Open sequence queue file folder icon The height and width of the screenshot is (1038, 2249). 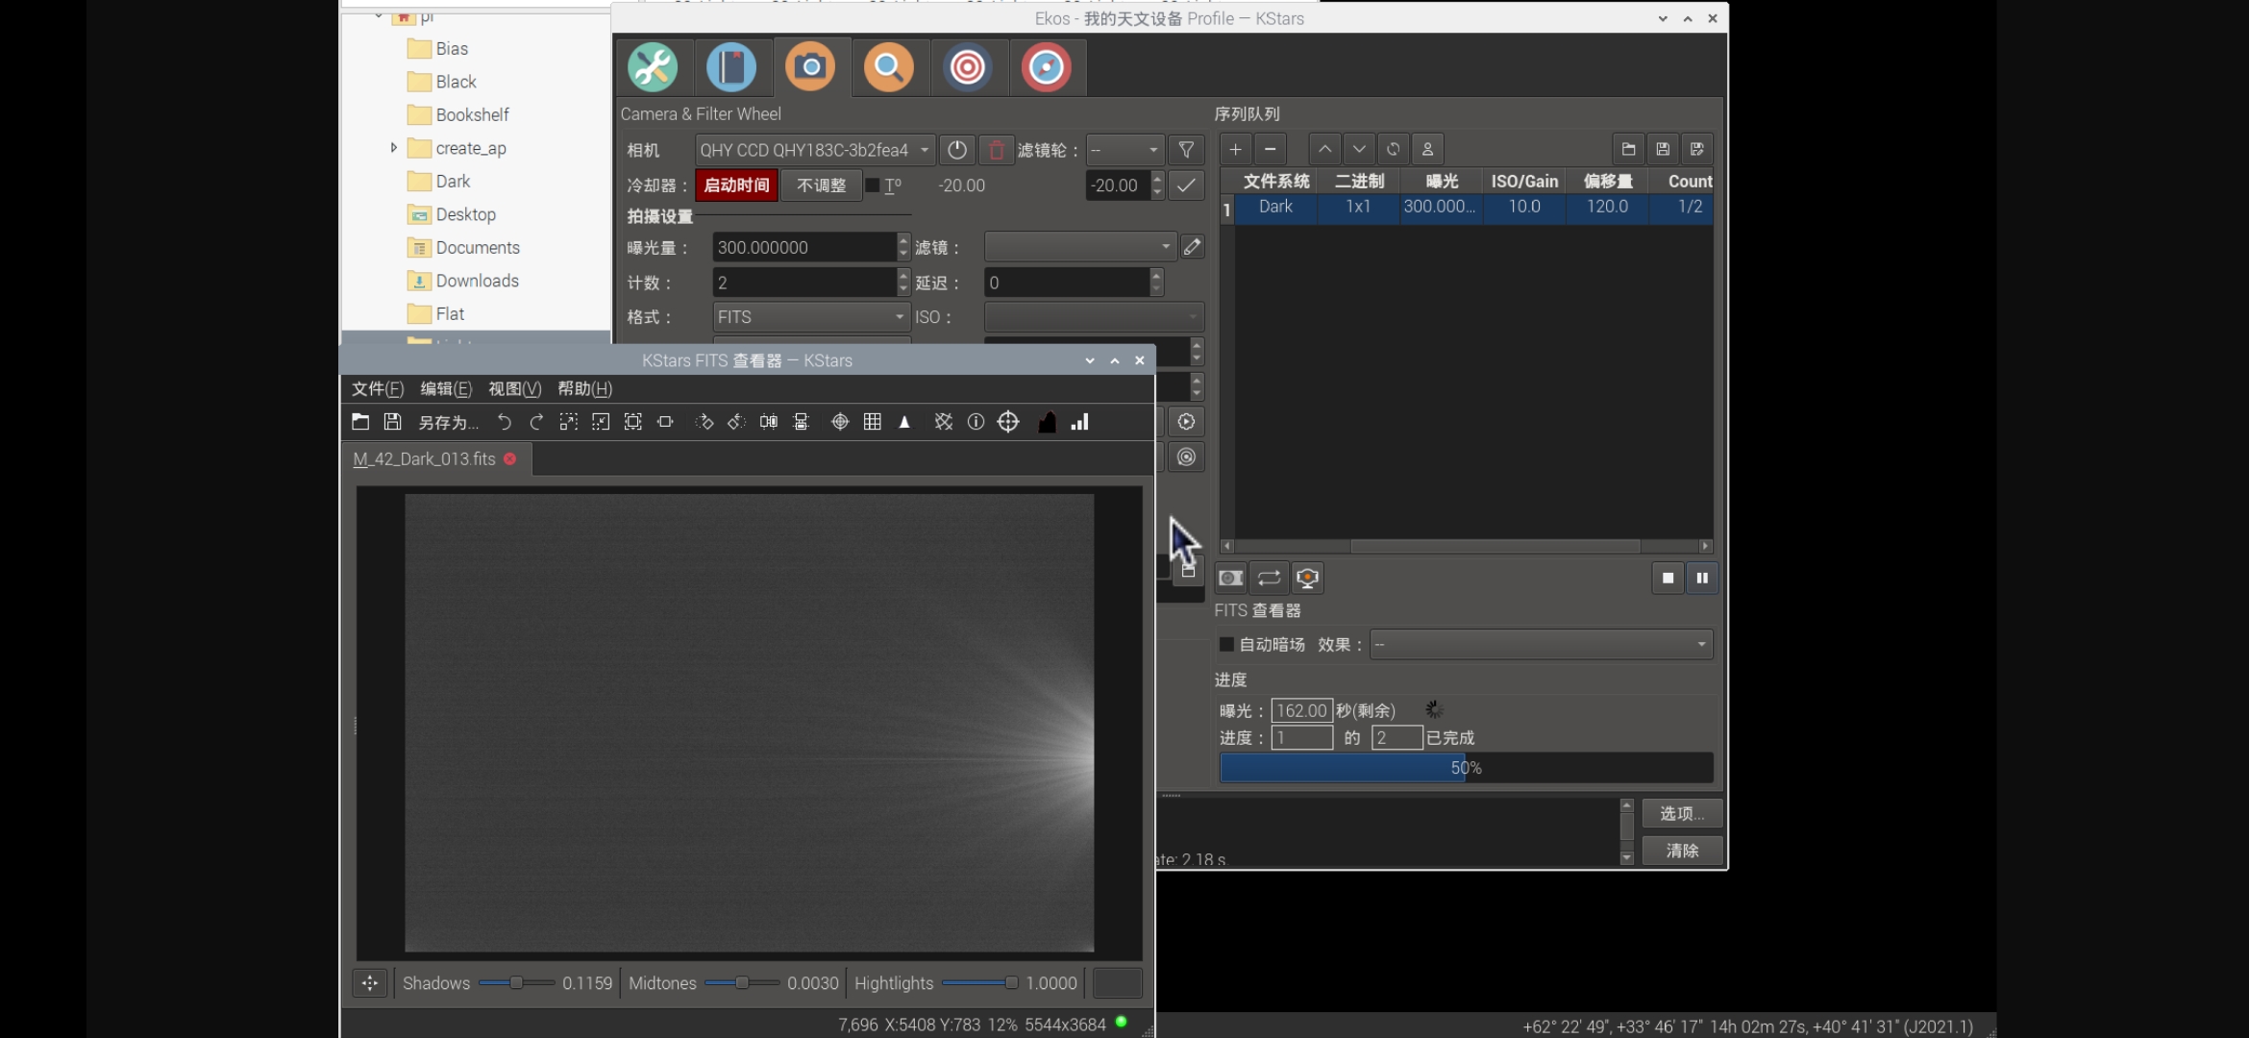click(x=1628, y=149)
